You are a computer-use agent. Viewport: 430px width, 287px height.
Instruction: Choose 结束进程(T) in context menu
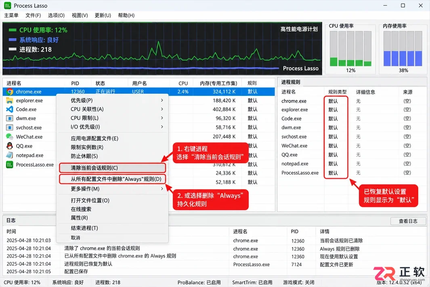click(112, 228)
